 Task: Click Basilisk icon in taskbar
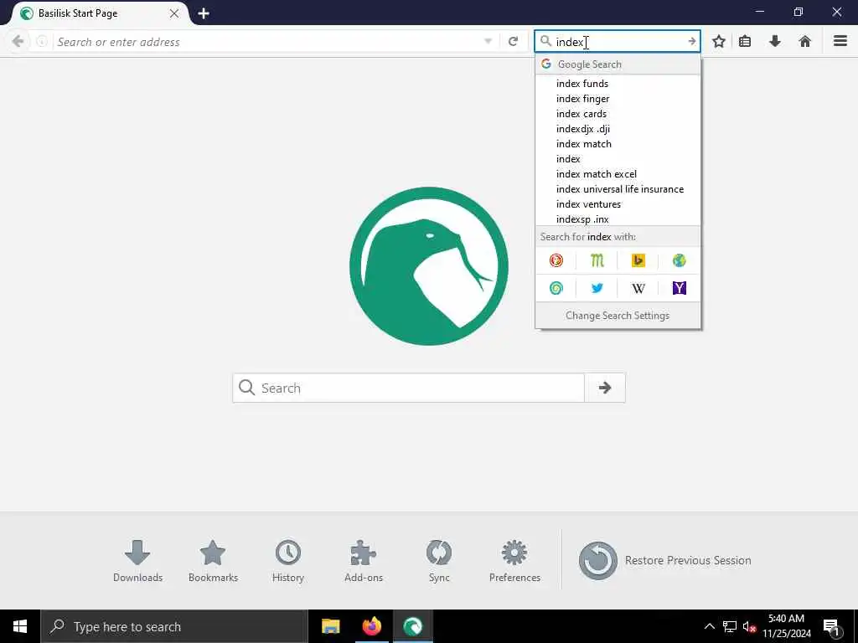[412, 626]
